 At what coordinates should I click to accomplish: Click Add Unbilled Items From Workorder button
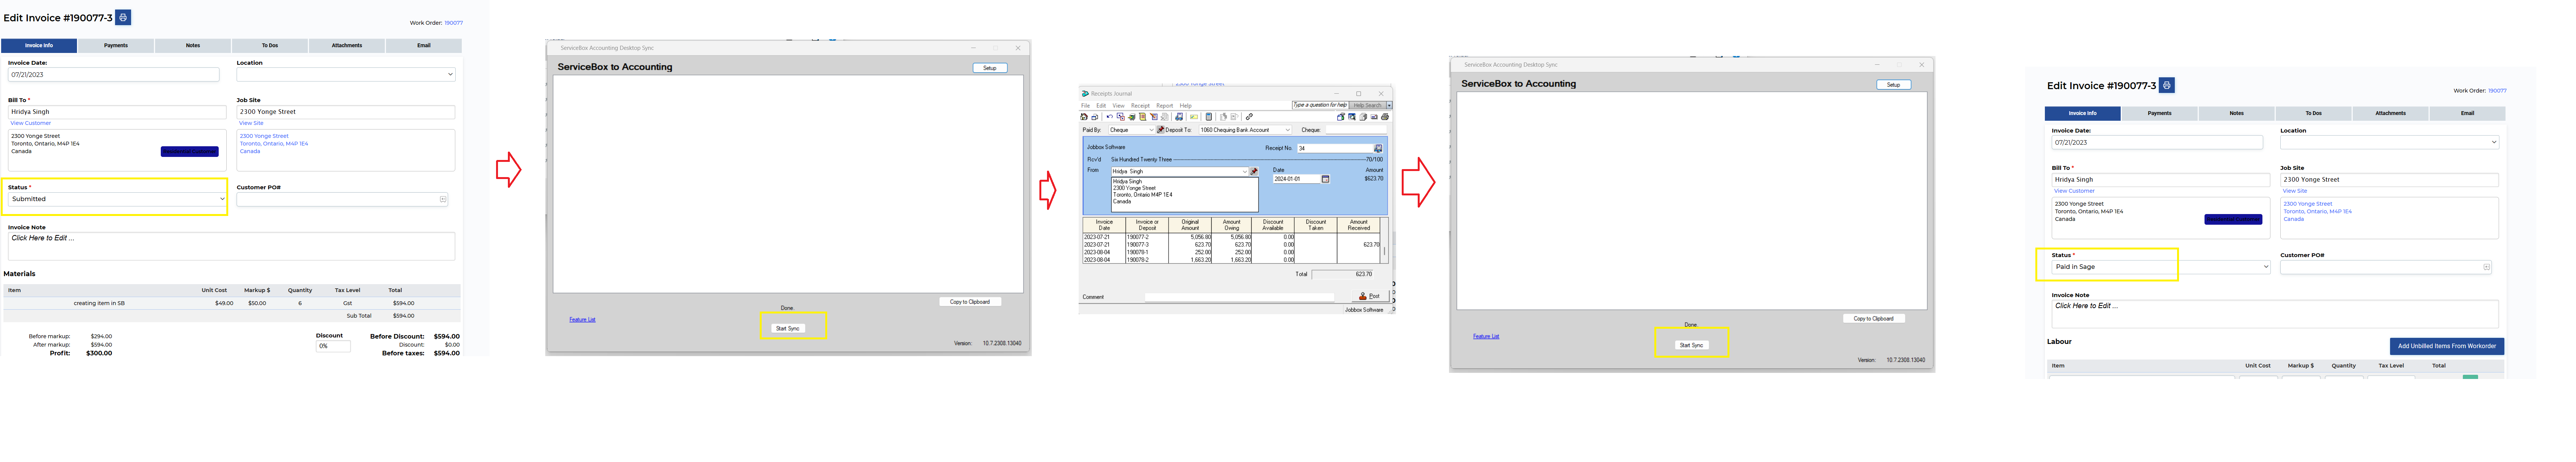click(x=2446, y=346)
